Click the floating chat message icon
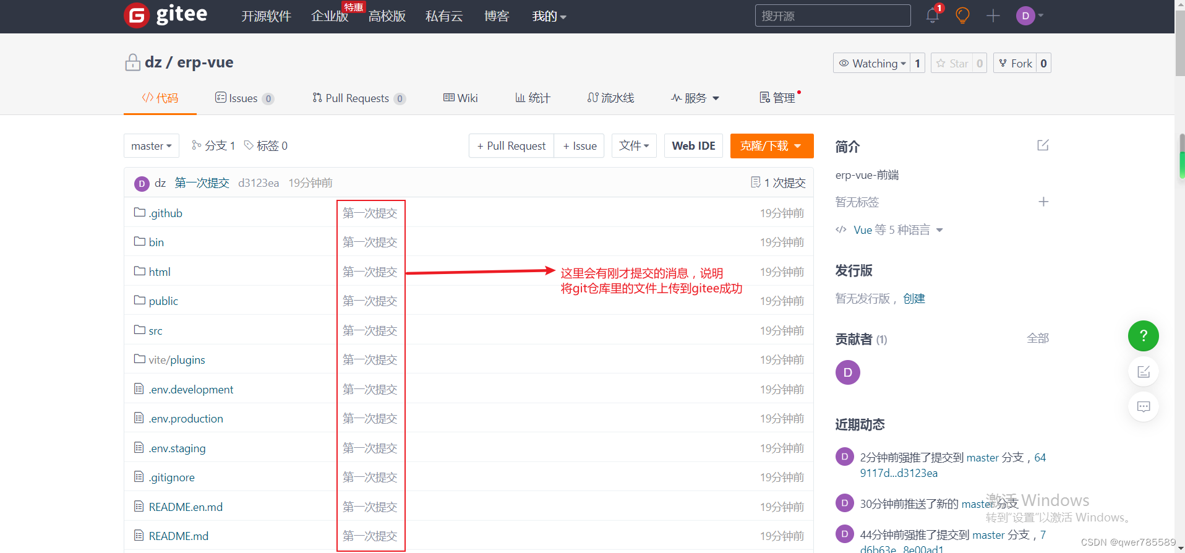The width and height of the screenshot is (1185, 553). pos(1144,407)
